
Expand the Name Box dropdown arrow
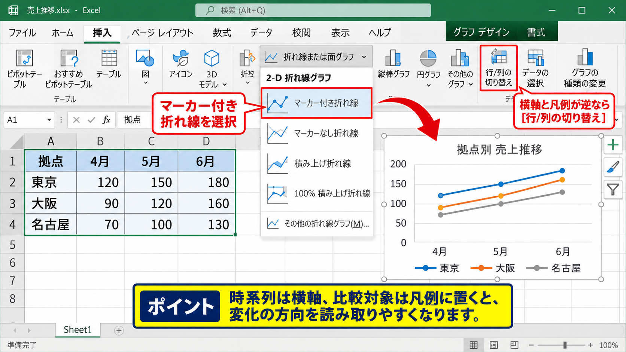49,120
